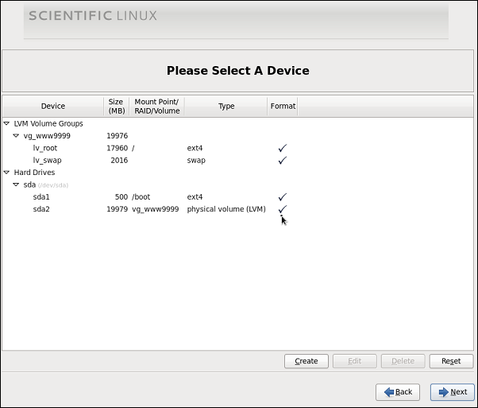Screen dimensions: 478x408
Task: Toggle format checkmark for lv_root
Action: point(283,148)
